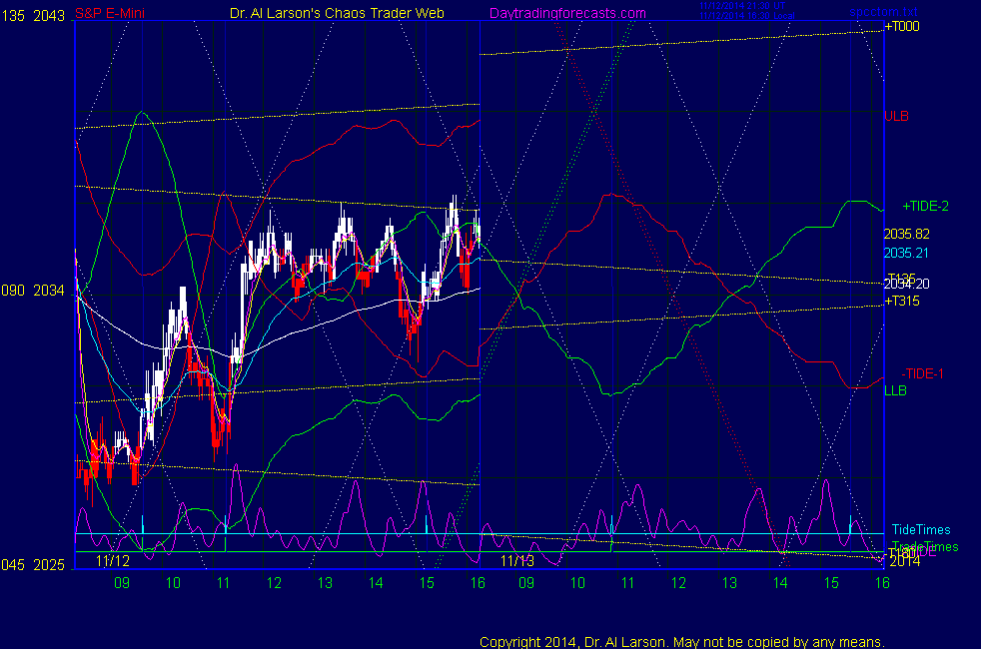Click the copyright notice text
This screenshot has width=981, height=649.
(x=682, y=642)
